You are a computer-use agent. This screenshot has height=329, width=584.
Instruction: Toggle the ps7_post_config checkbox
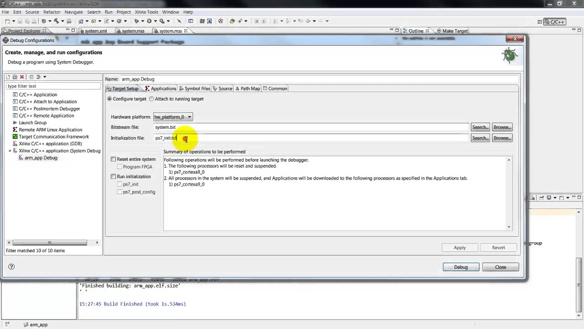pyautogui.click(x=120, y=192)
